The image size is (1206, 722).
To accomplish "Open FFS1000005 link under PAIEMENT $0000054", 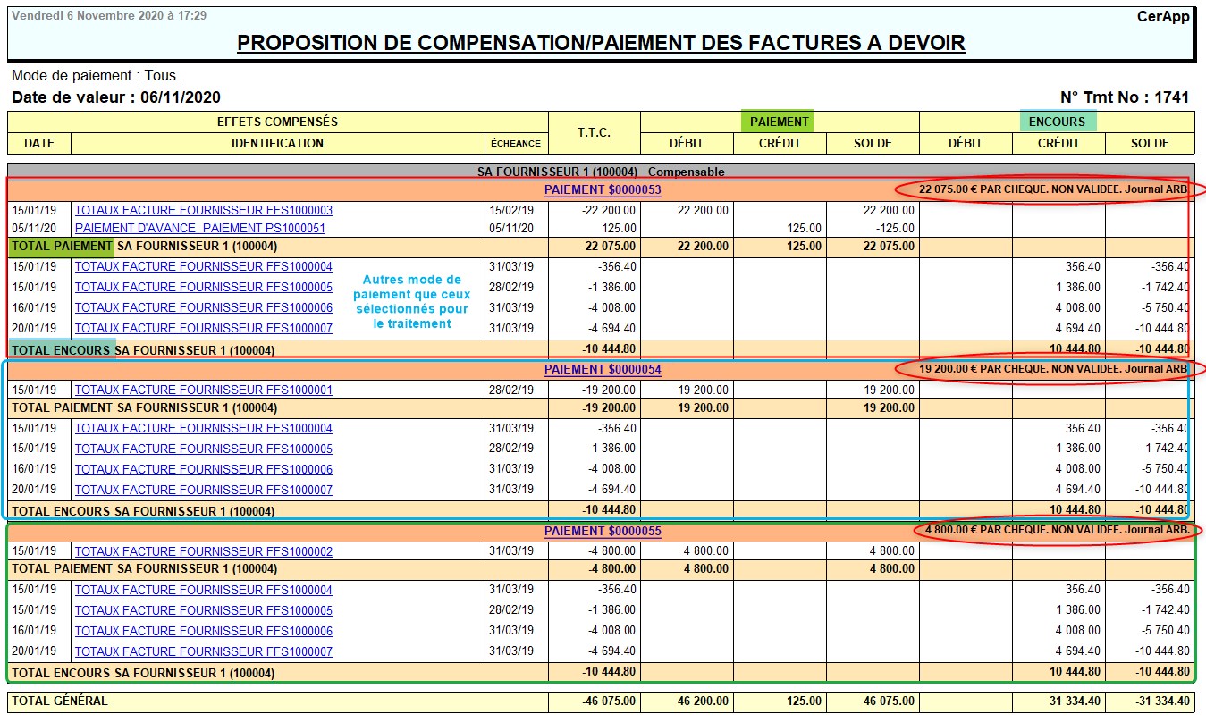I will [x=203, y=449].
